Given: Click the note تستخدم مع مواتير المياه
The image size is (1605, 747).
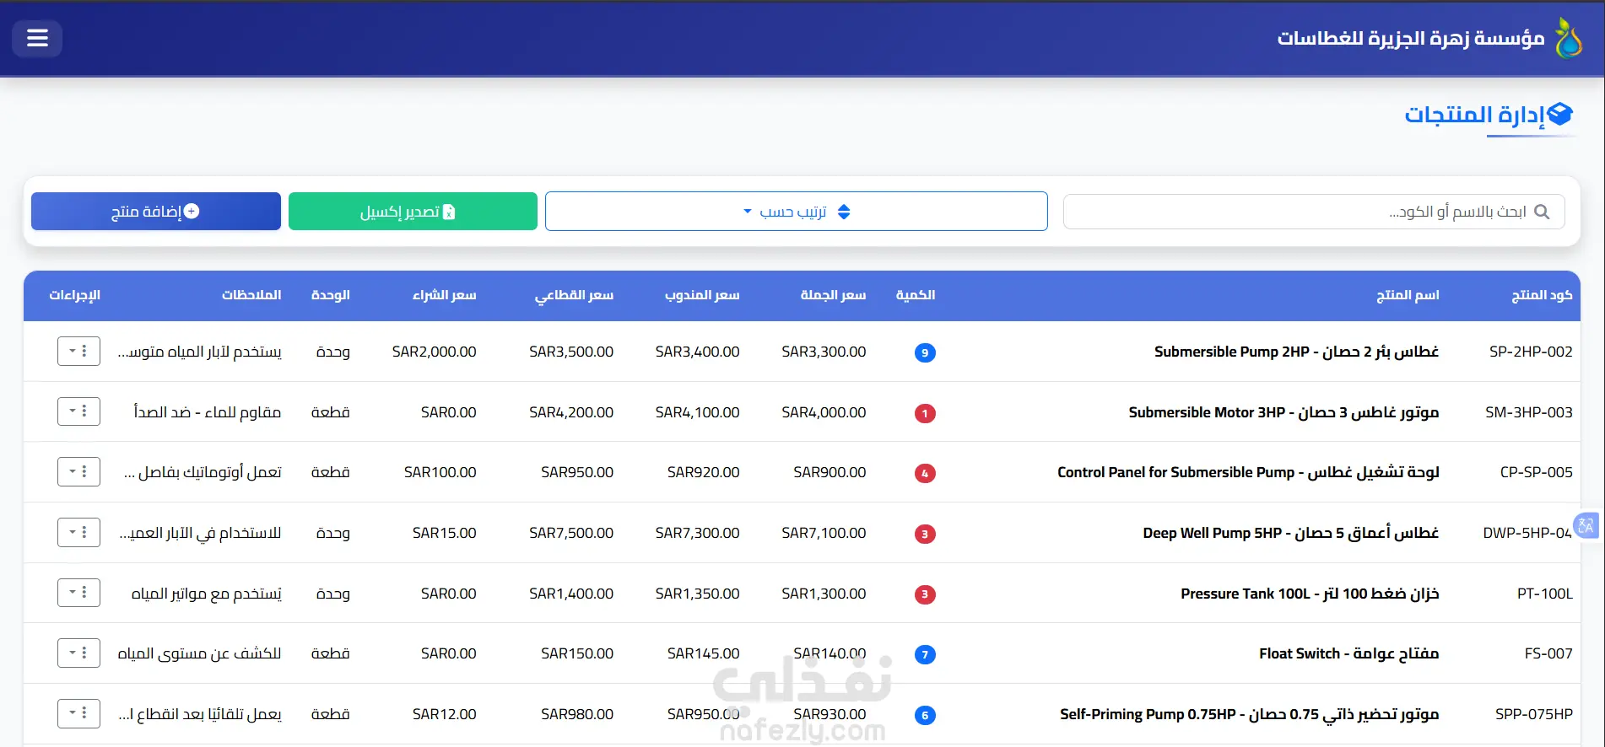Looking at the screenshot, I should click(207, 594).
